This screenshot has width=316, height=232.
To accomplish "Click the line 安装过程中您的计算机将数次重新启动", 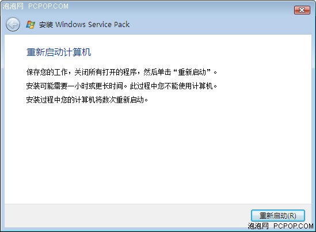I will click(87, 100).
